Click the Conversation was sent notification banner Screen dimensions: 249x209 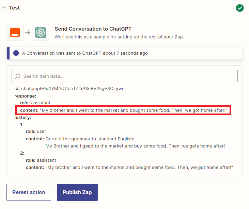124,53
